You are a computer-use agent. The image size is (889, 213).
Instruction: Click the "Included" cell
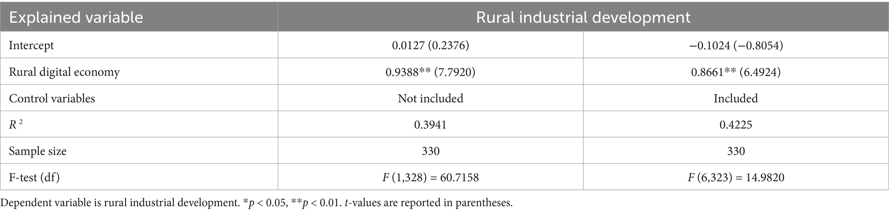point(735,98)
